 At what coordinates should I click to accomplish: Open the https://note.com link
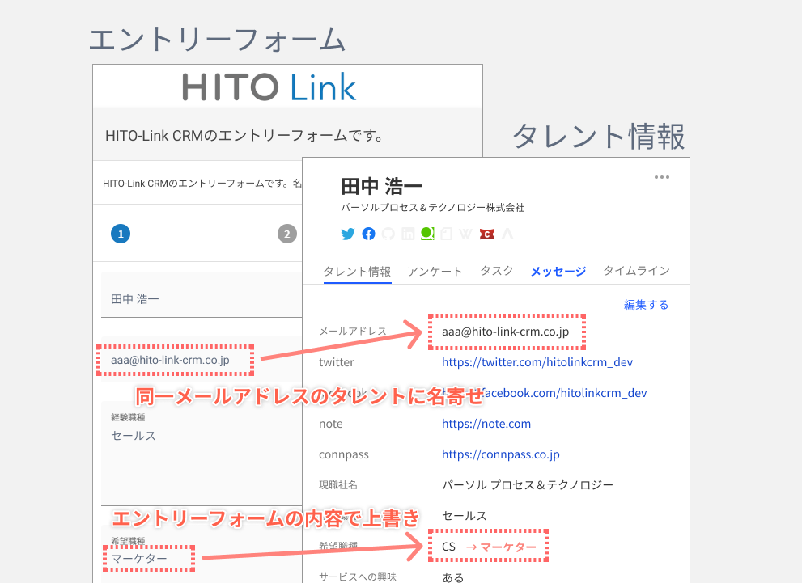(486, 423)
